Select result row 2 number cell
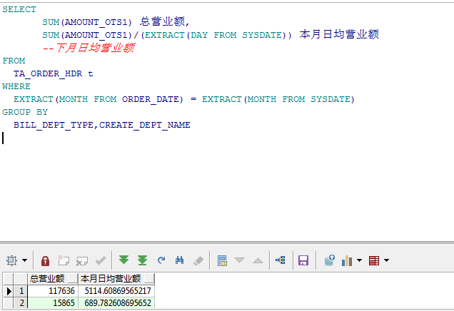The image size is (454, 311). [20, 303]
